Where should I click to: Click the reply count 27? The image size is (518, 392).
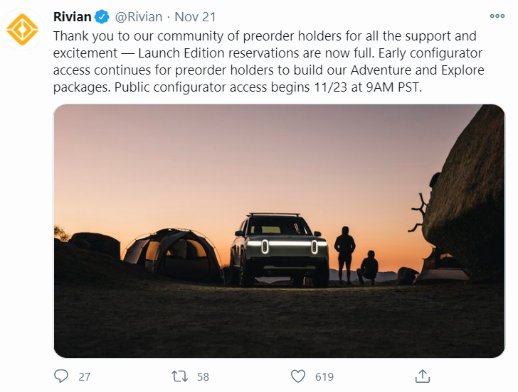(85, 376)
